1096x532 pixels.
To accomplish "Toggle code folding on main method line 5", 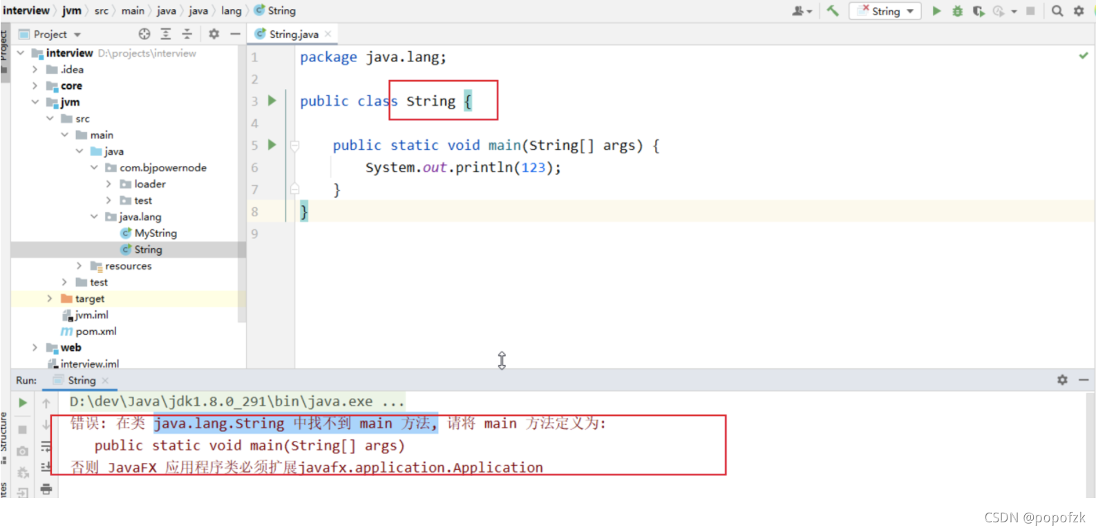I will (x=295, y=145).
